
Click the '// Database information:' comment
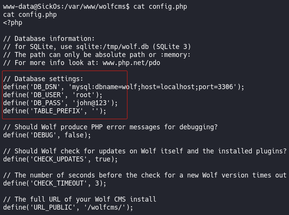[x=49, y=39]
